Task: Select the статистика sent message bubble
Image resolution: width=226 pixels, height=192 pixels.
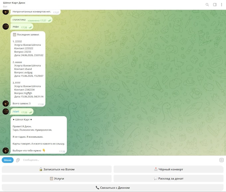Action: pyautogui.click(x=32, y=20)
